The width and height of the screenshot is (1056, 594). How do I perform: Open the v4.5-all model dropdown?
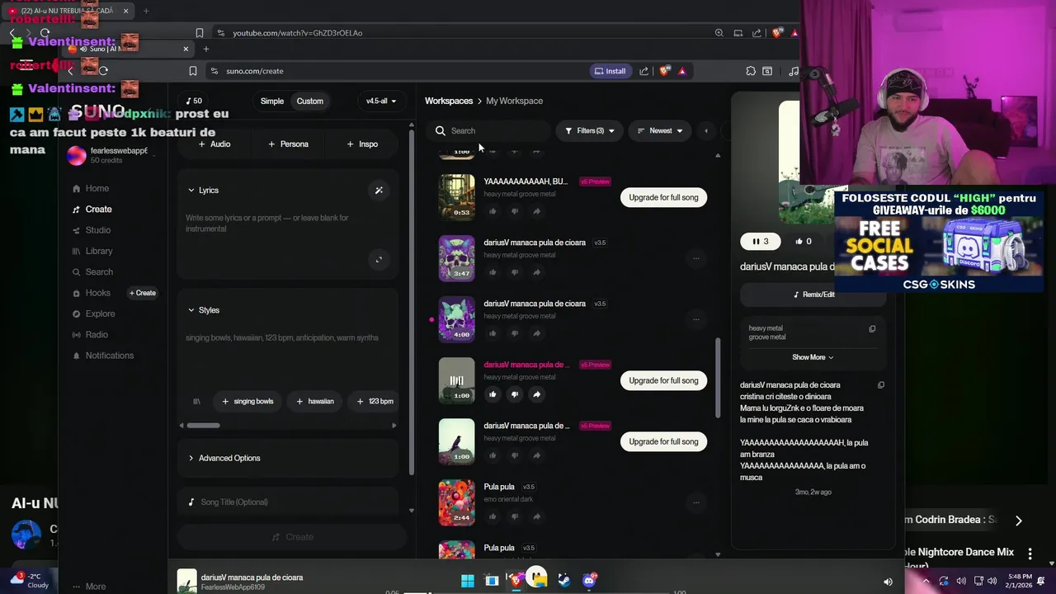pos(381,101)
